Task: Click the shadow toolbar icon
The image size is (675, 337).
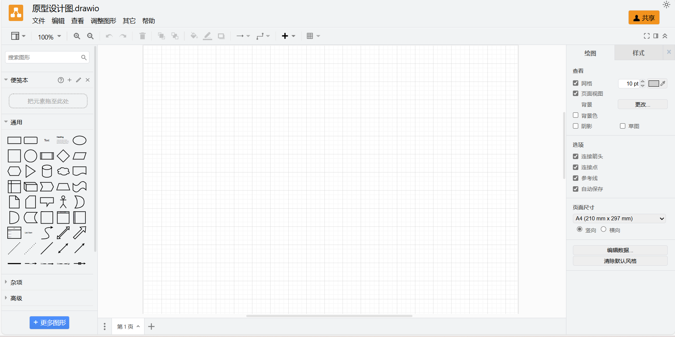Action: coord(221,36)
